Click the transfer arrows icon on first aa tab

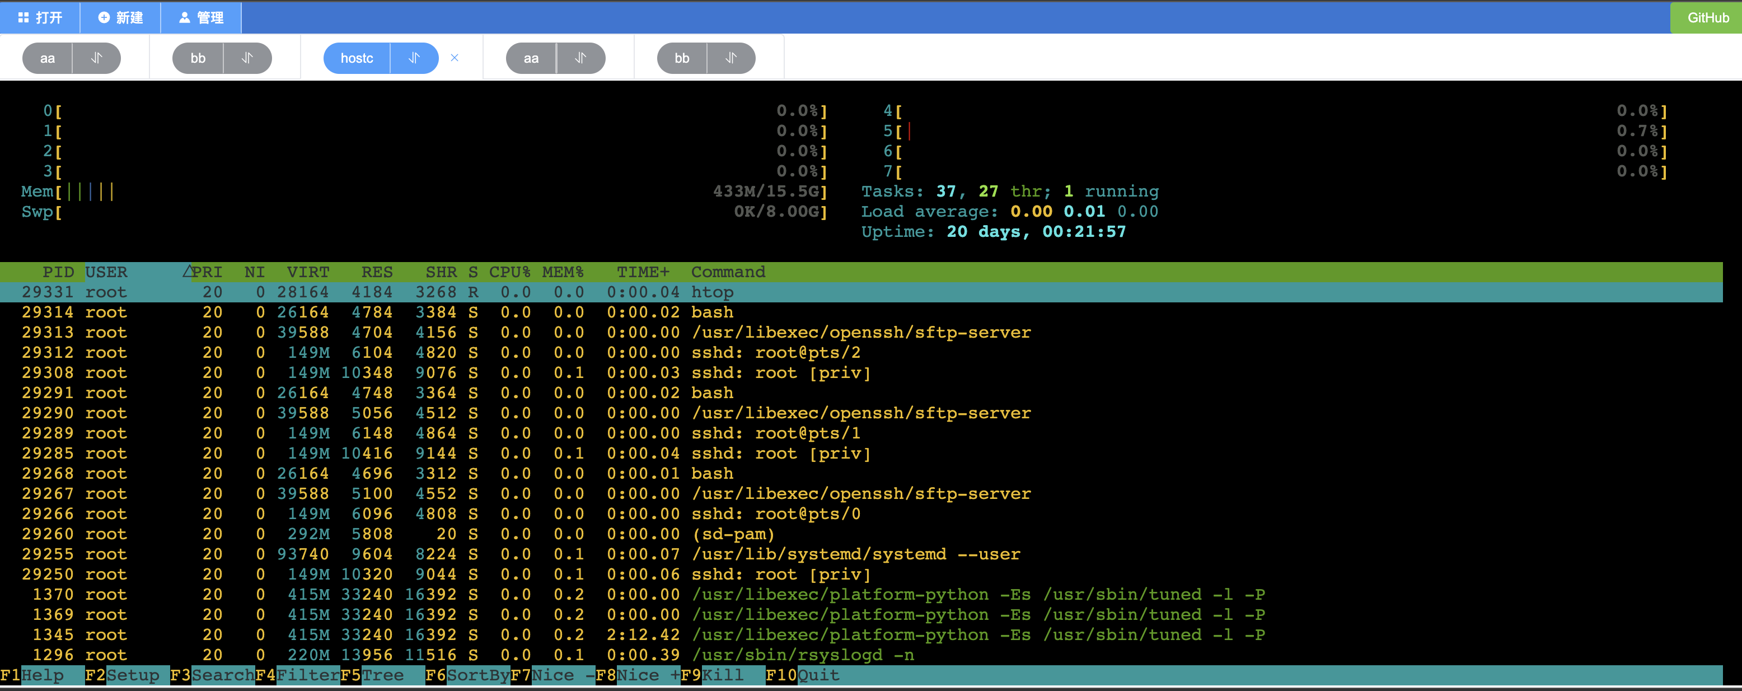[97, 58]
